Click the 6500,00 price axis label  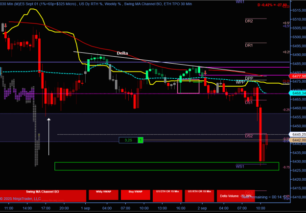click(299, 37)
